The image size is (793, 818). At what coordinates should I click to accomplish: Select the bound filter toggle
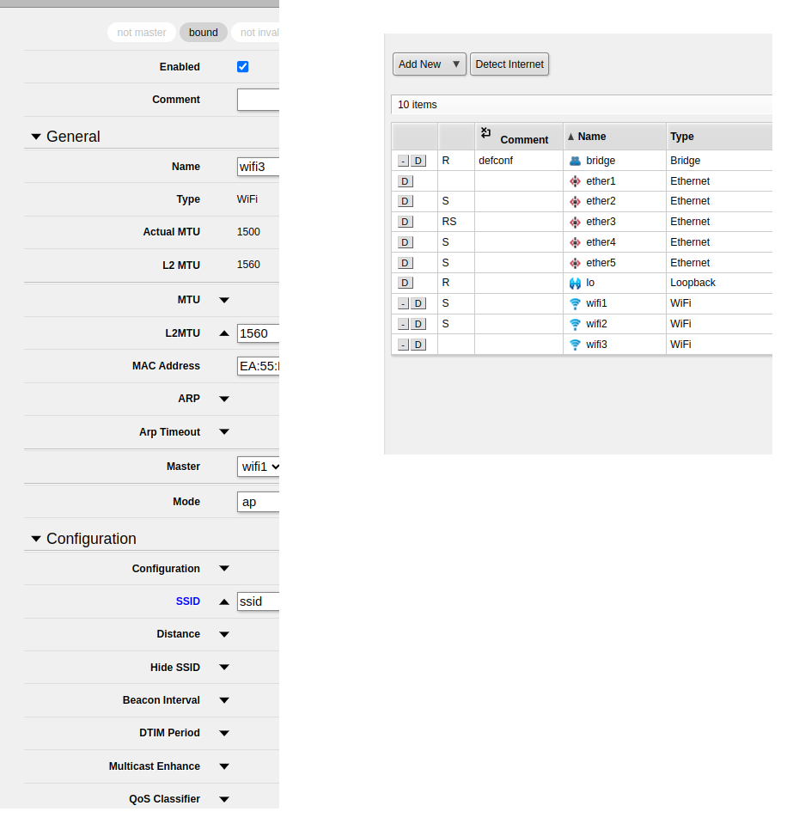tap(203, 32)
